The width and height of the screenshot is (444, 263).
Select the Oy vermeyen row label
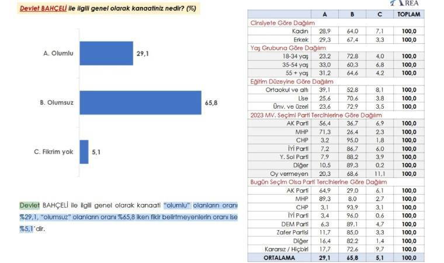point(292,174)
